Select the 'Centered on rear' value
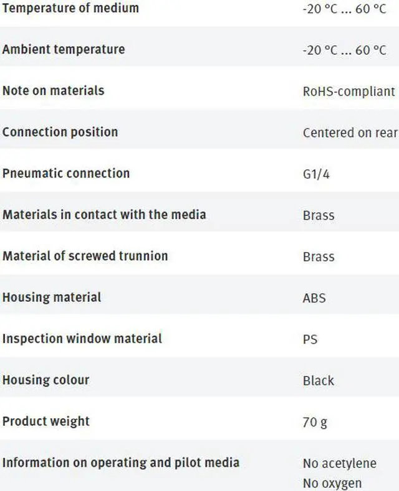 click(350, 133)
